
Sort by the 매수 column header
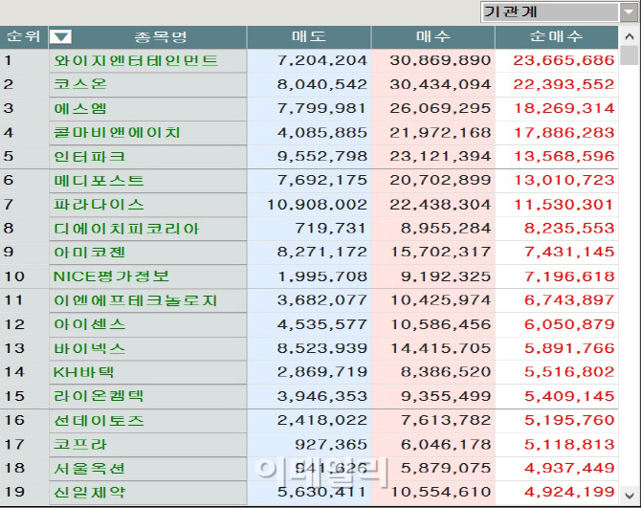pos(433,37)
